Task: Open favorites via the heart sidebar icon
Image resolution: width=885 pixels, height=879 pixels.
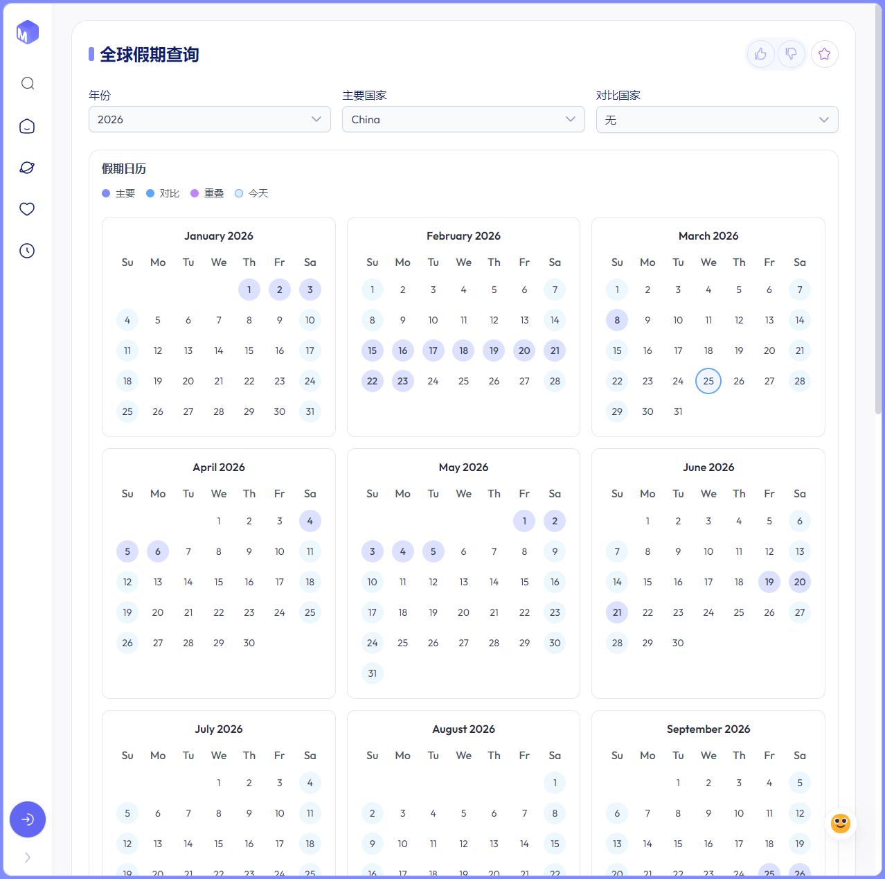Action: [28, 209]
